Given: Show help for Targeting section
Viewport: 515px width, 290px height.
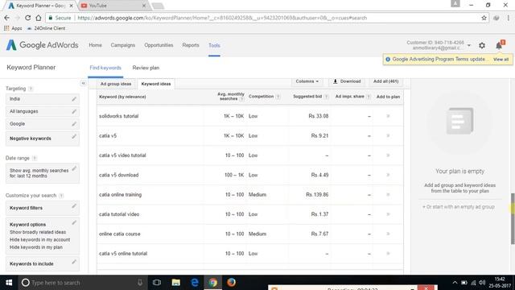Looking at the screenshot, I should point(31,89).
